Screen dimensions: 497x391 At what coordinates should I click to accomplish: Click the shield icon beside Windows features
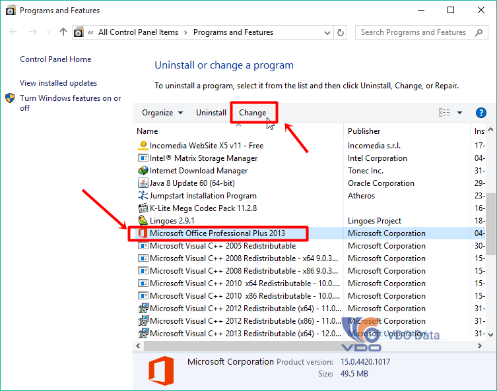[10, 98]
